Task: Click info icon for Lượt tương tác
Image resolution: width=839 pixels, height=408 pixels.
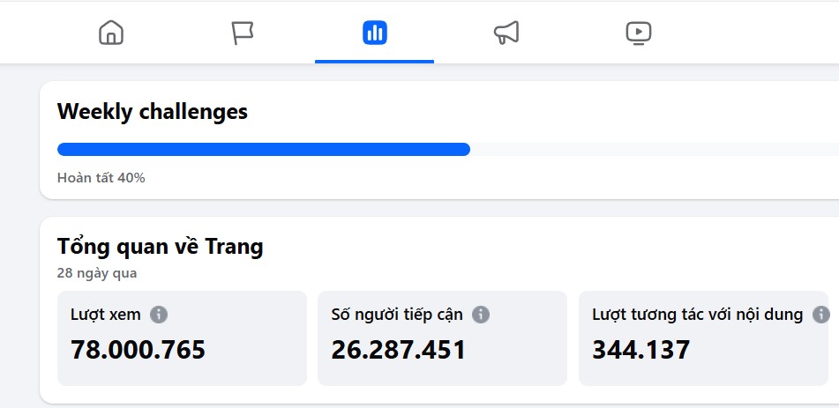Action: (820, 315)
